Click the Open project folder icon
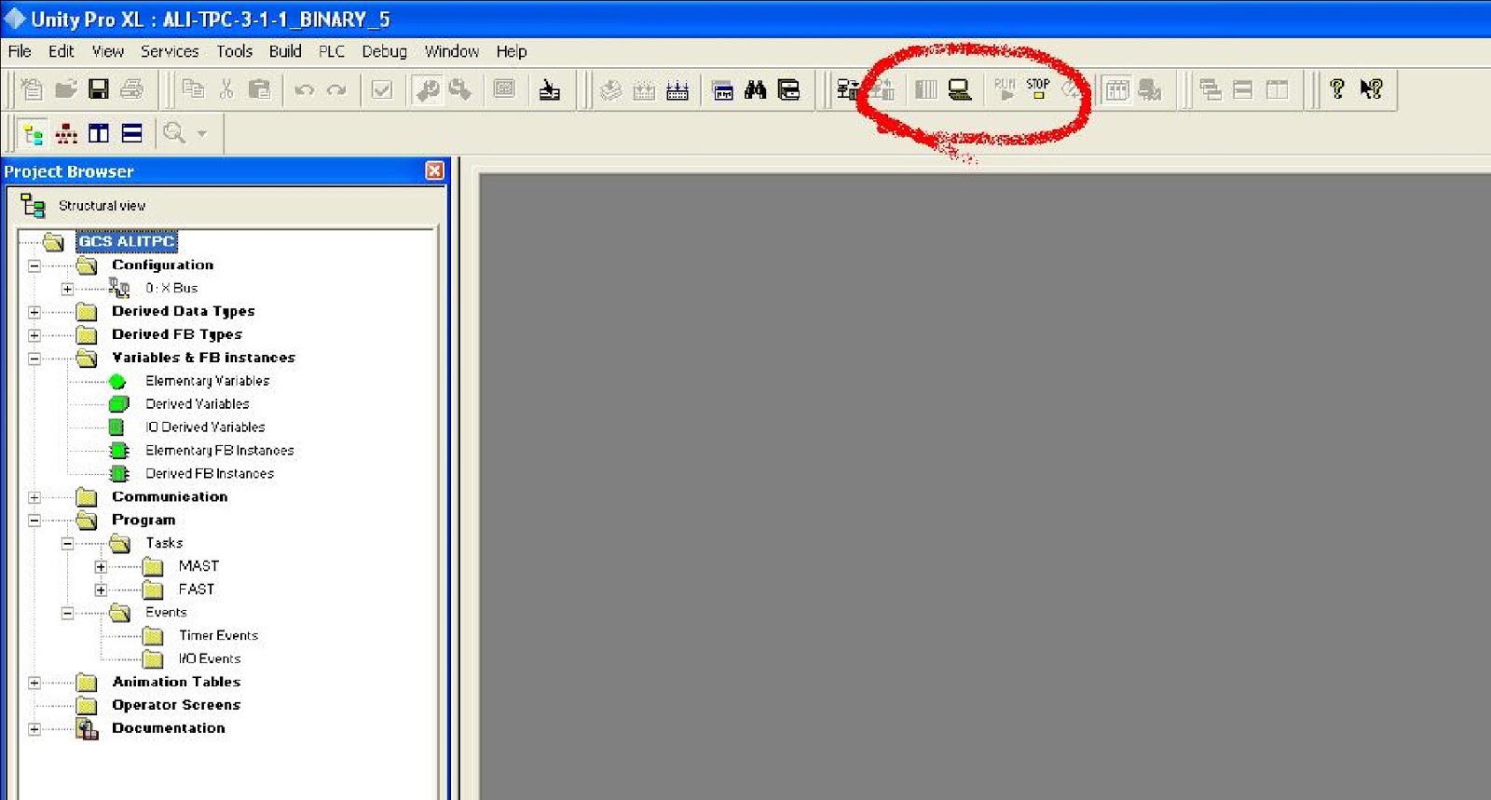This screenshot has width=1491, height=800. 65,89
